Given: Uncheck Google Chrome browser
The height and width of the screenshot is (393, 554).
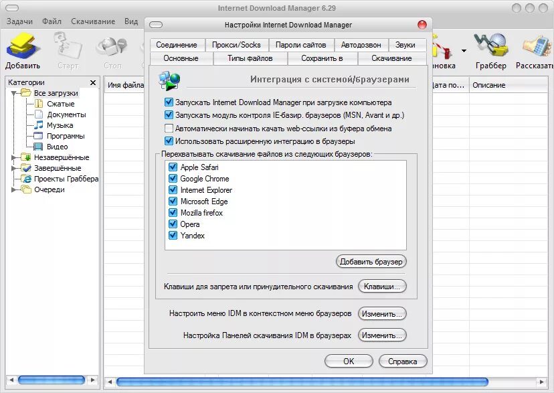Looking at the screenshot, I should pyautogui.click(x=173, y=179).
